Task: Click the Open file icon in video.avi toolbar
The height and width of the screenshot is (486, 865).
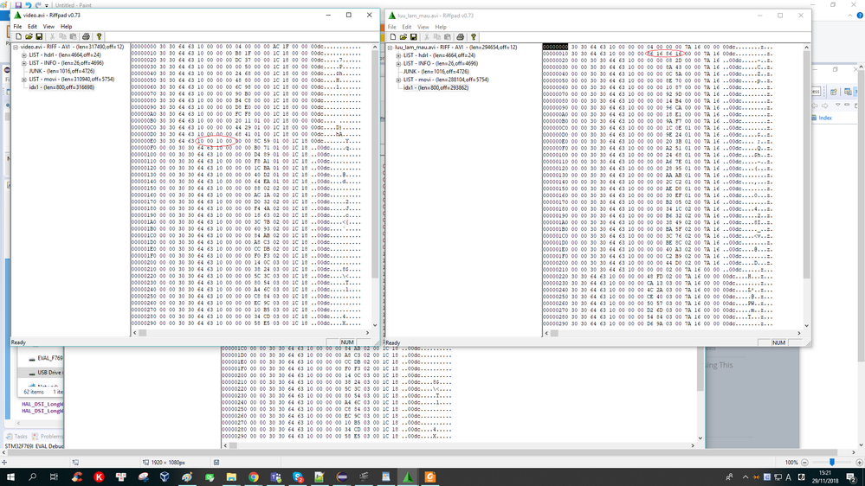Action: point(29,36)
